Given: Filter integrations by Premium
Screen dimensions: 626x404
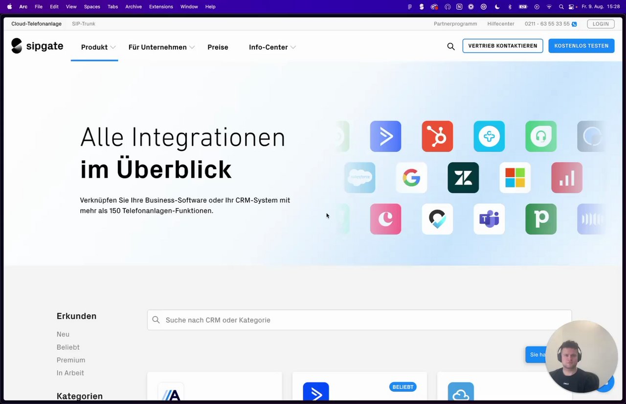Looking at the screenshot, I should click(71, 360).
